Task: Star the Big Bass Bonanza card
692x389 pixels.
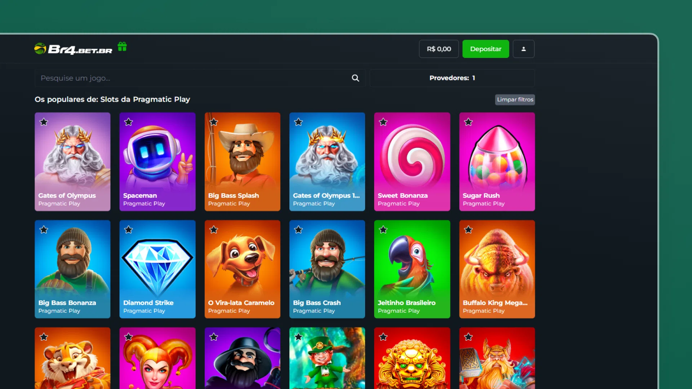Action: 44,230
